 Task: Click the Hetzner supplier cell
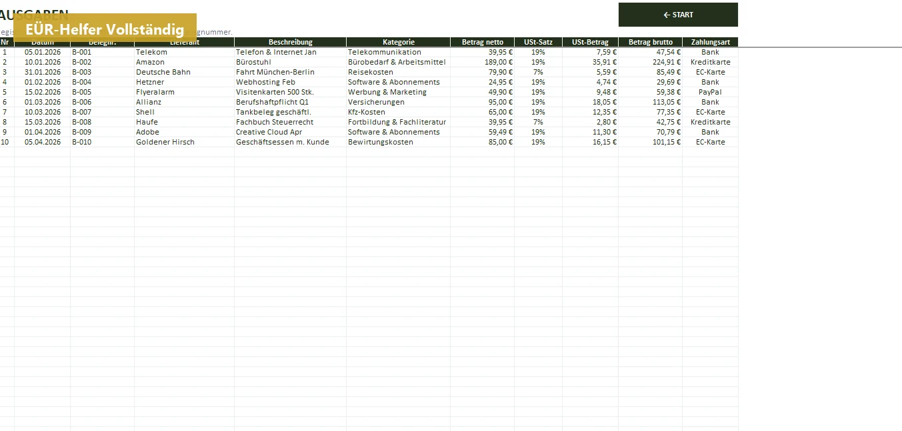click(x=184, y=82)
